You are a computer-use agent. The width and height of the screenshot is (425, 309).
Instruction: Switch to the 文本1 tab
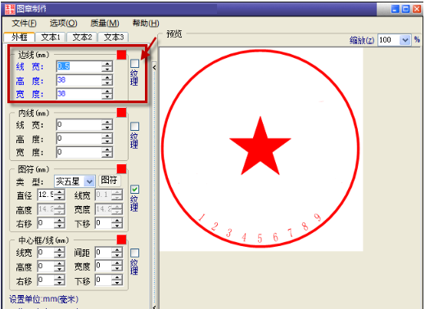tap(51, 37)
